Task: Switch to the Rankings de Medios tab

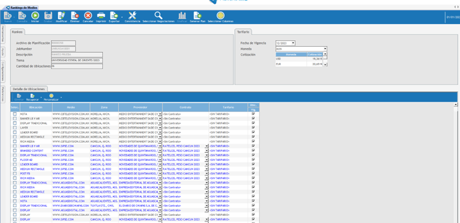Action: [x=22, y=8]
